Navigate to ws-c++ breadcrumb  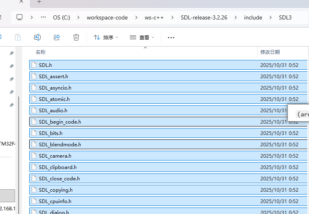(154, 17)
